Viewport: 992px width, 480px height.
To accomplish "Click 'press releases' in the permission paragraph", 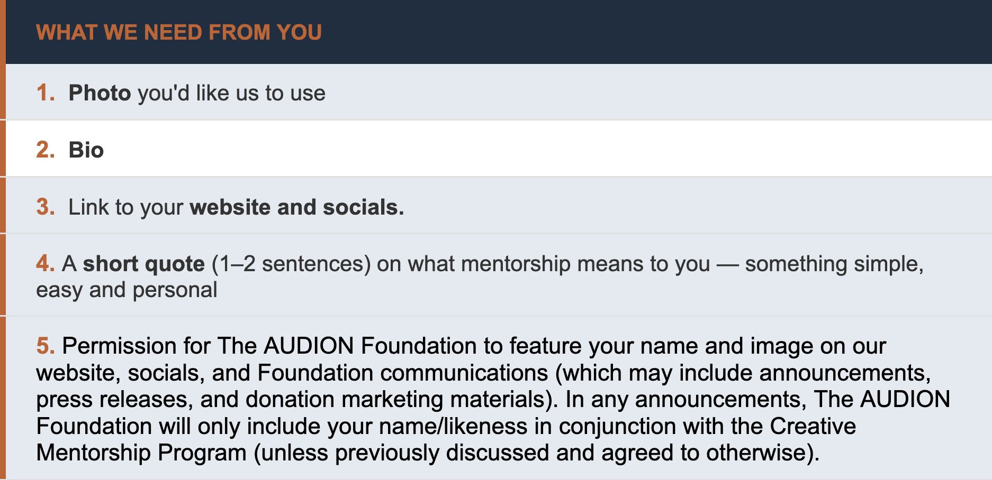I will (x=114, y=400).
